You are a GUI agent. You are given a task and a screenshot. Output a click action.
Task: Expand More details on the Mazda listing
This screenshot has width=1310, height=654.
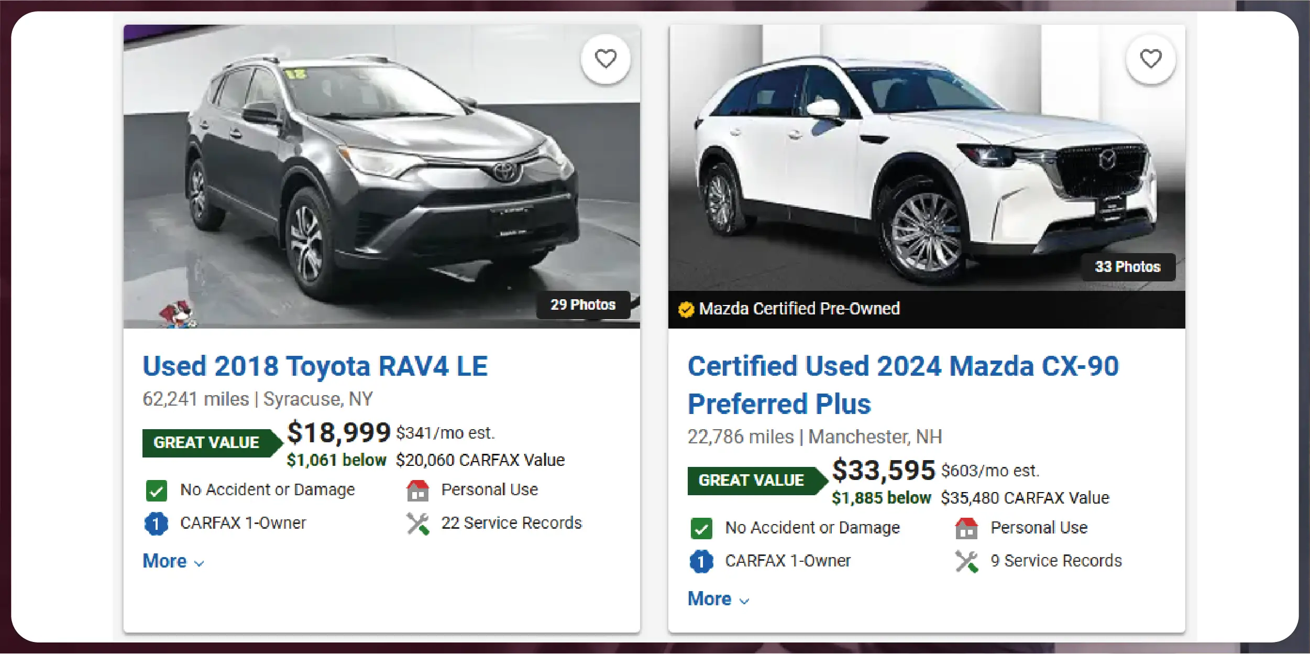718,599
